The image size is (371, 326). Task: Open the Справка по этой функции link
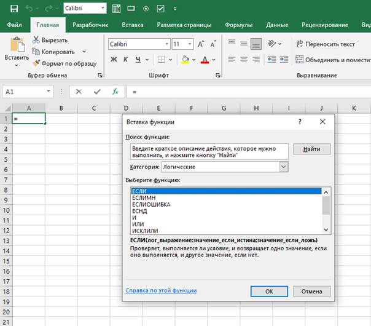click(161, 291)
